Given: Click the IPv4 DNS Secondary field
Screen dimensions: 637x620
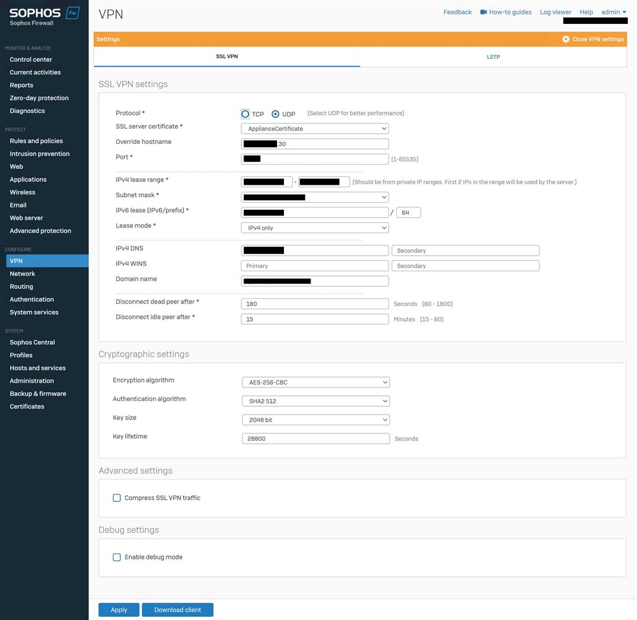Looking at the screenshot, I should [x=465, y=251].
